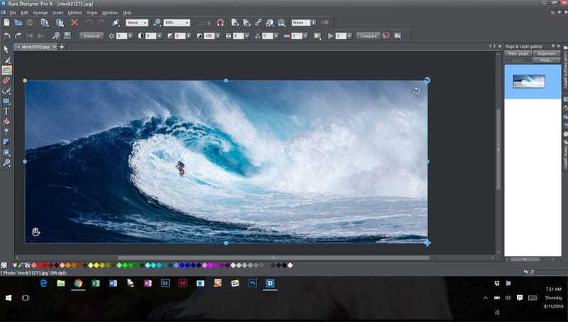Click the Compare button
Viewport: 568px width, 322px height.
tap(368, 36)
